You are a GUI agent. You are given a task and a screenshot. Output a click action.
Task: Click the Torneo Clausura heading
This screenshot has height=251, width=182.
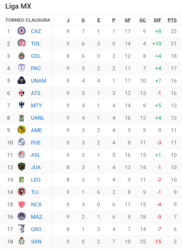coord(28,20)
